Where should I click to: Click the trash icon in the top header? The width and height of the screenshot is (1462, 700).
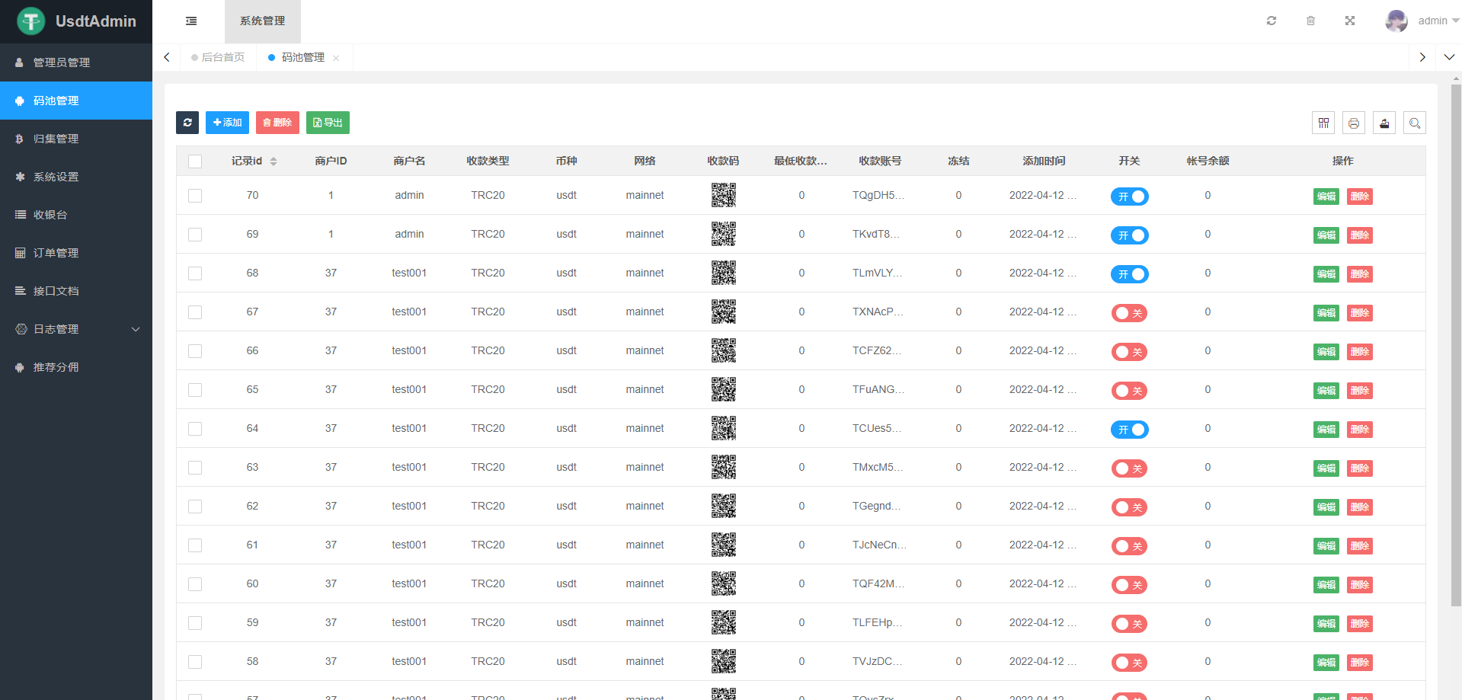pos(1310,21)
